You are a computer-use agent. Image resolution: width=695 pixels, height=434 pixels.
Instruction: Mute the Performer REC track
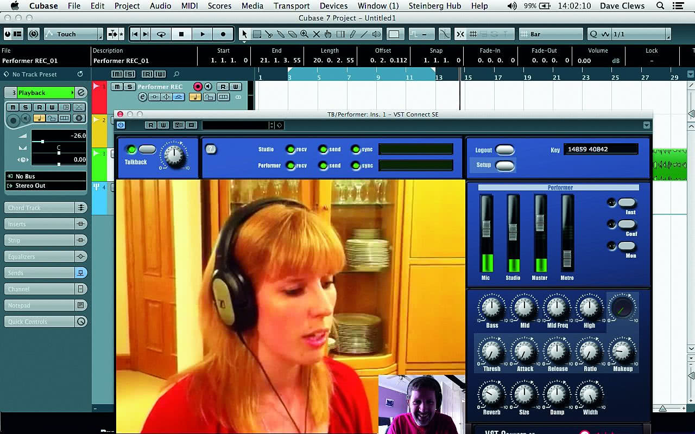(117, 87)
